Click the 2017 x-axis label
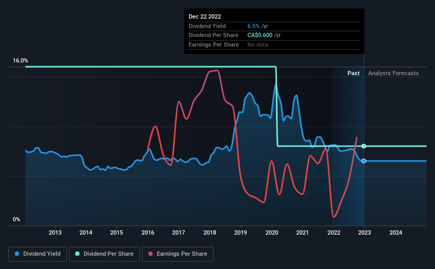 coord(179,232)
